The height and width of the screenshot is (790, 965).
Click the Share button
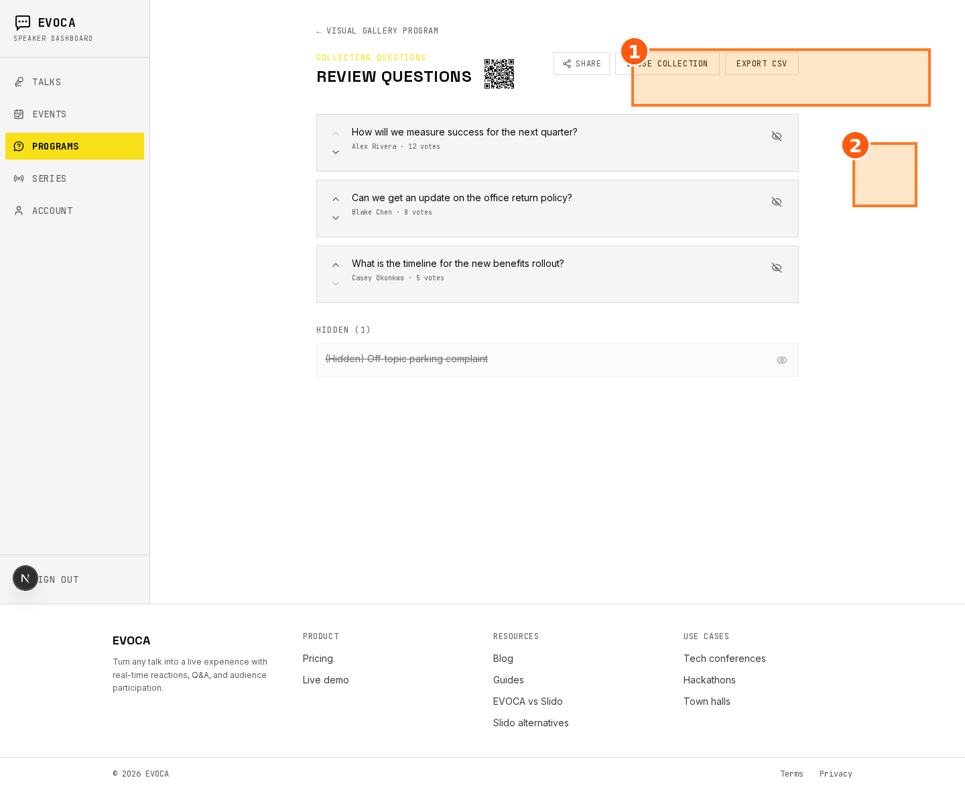click(x=582, y=64)
